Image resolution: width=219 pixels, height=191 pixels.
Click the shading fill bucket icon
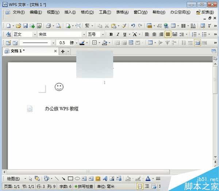pos(105,43)
